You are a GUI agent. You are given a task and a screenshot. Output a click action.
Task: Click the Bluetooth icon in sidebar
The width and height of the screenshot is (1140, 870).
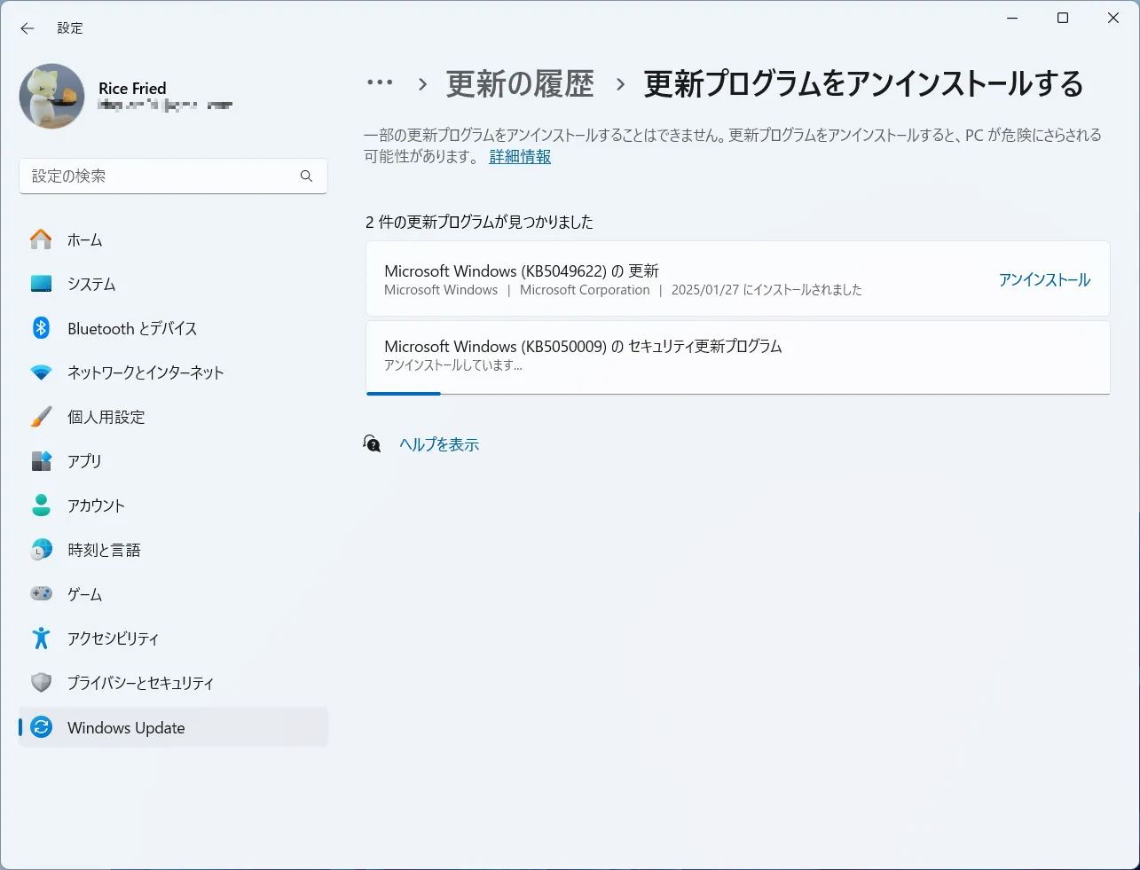(x=41, y=328)
